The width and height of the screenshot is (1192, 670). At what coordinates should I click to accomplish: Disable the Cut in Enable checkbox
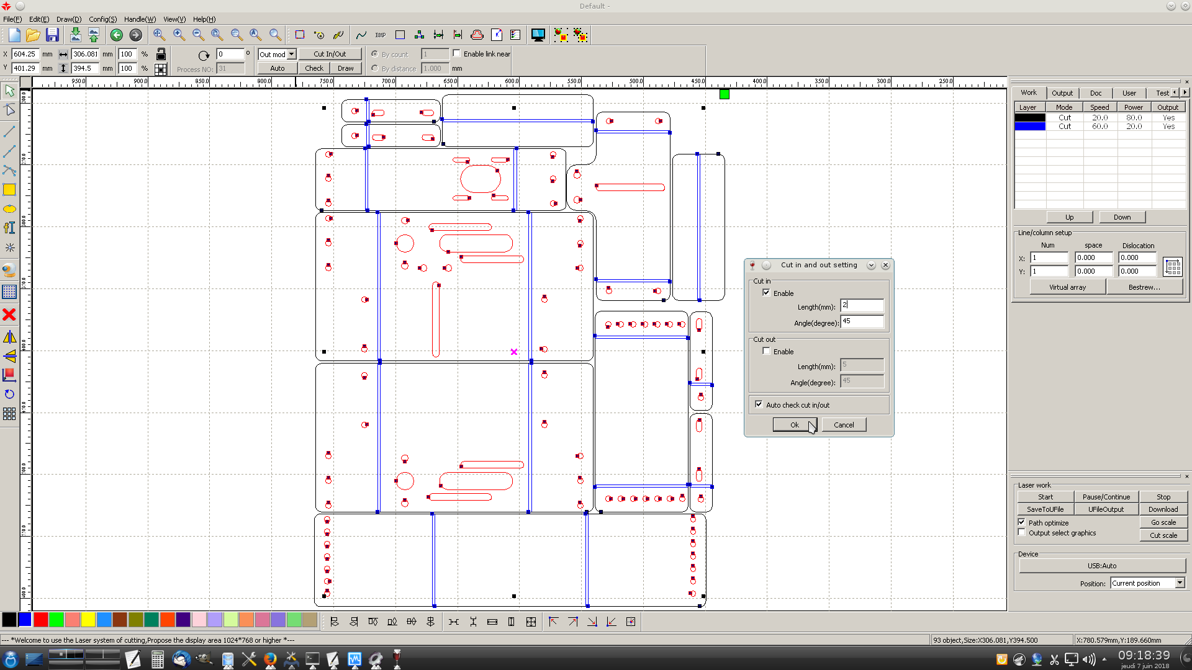[x=767, y=293]
